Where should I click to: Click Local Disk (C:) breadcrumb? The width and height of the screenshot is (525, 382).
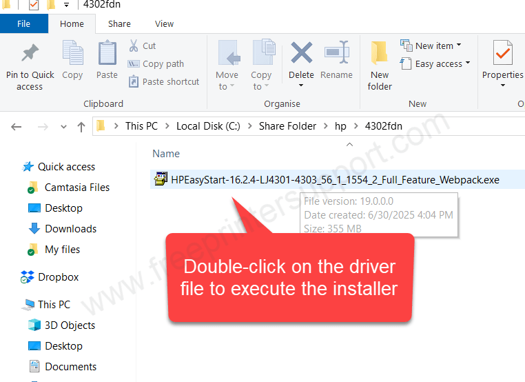click(208, 126)
